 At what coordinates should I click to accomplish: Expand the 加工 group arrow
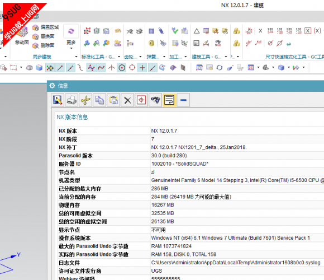[185, 57]
